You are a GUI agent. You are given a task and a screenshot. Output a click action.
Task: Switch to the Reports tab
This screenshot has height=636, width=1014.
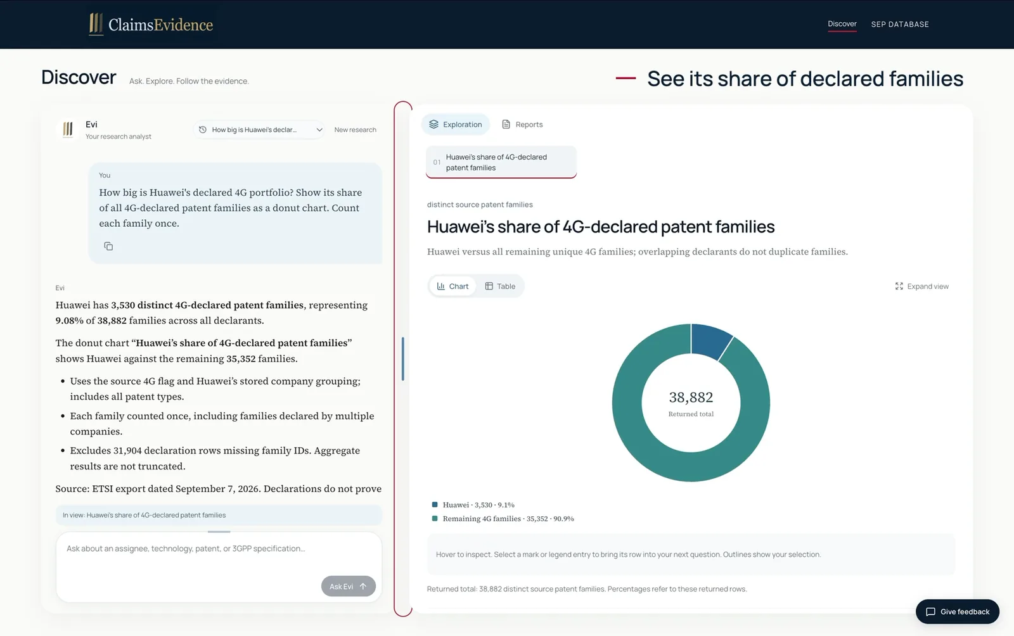(522, 124)
